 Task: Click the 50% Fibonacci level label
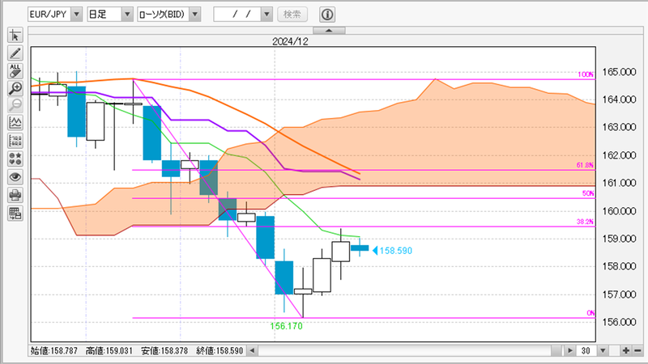[588, 193]
